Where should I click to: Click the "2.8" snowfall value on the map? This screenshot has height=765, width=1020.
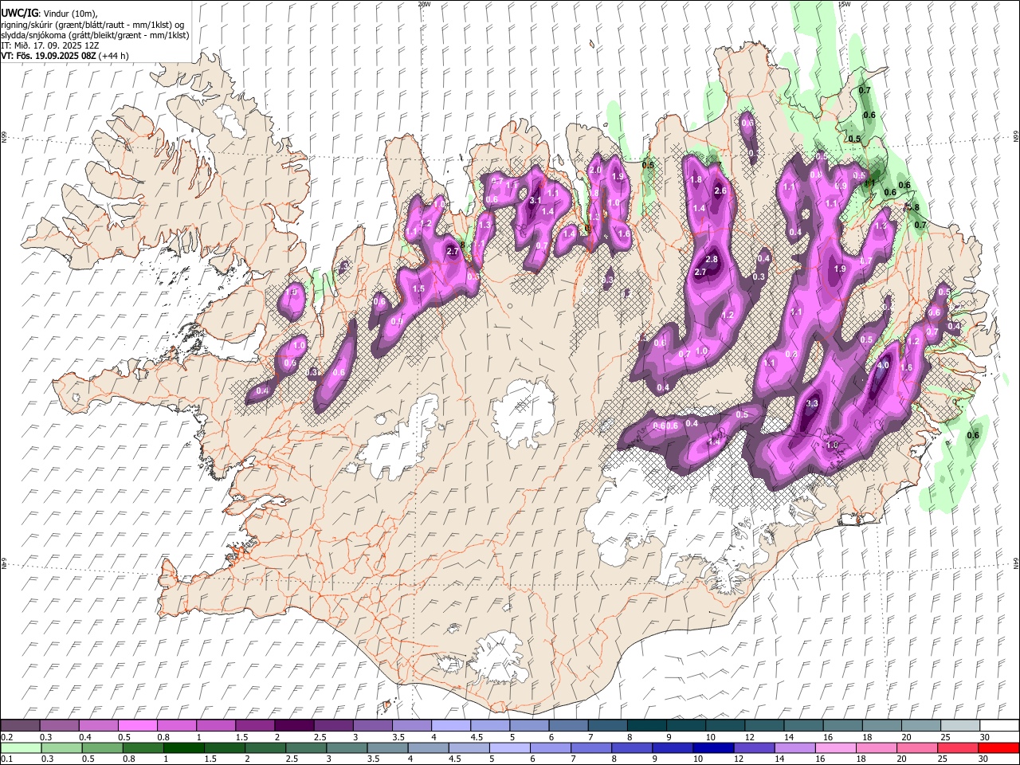click(x=712, y=260)
